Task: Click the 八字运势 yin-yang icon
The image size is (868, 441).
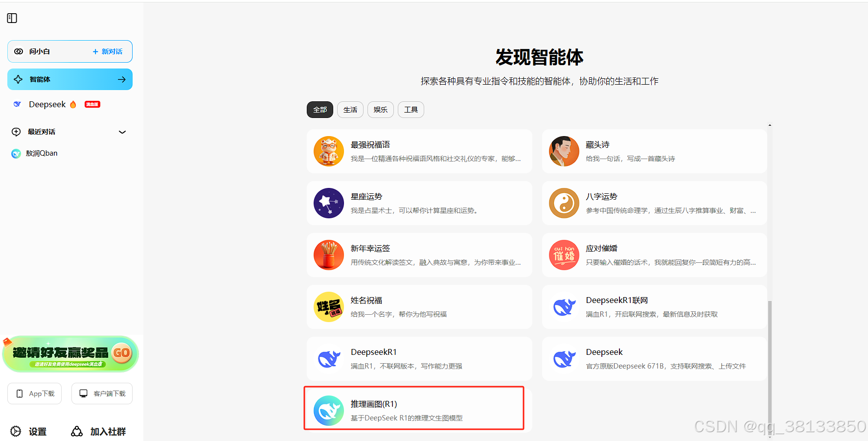Action: pyautogui.click(x=564, y=203)
